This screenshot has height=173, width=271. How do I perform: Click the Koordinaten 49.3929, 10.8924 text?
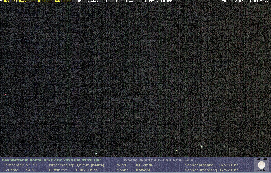(146, 1)
